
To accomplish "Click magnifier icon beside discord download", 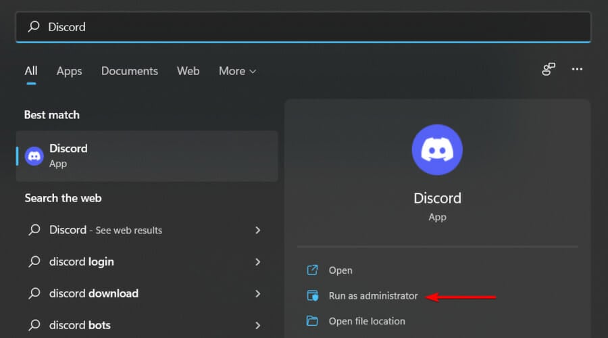I will (34, 293).
